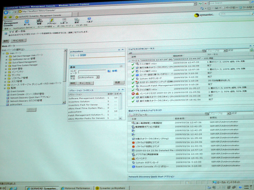Close the pcAnywhere web part
Screen dimensions: 254x190
click(x=119, y=50)
